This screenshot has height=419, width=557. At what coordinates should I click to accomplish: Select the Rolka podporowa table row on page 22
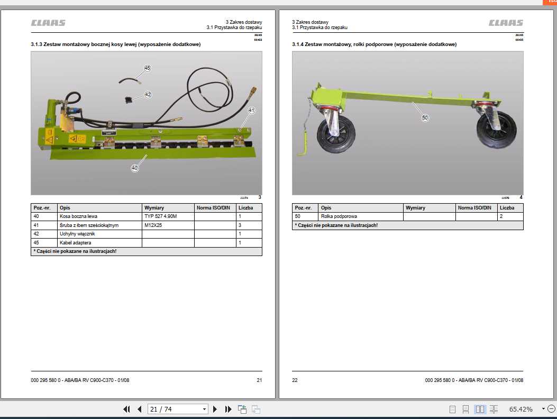(370, 216)
